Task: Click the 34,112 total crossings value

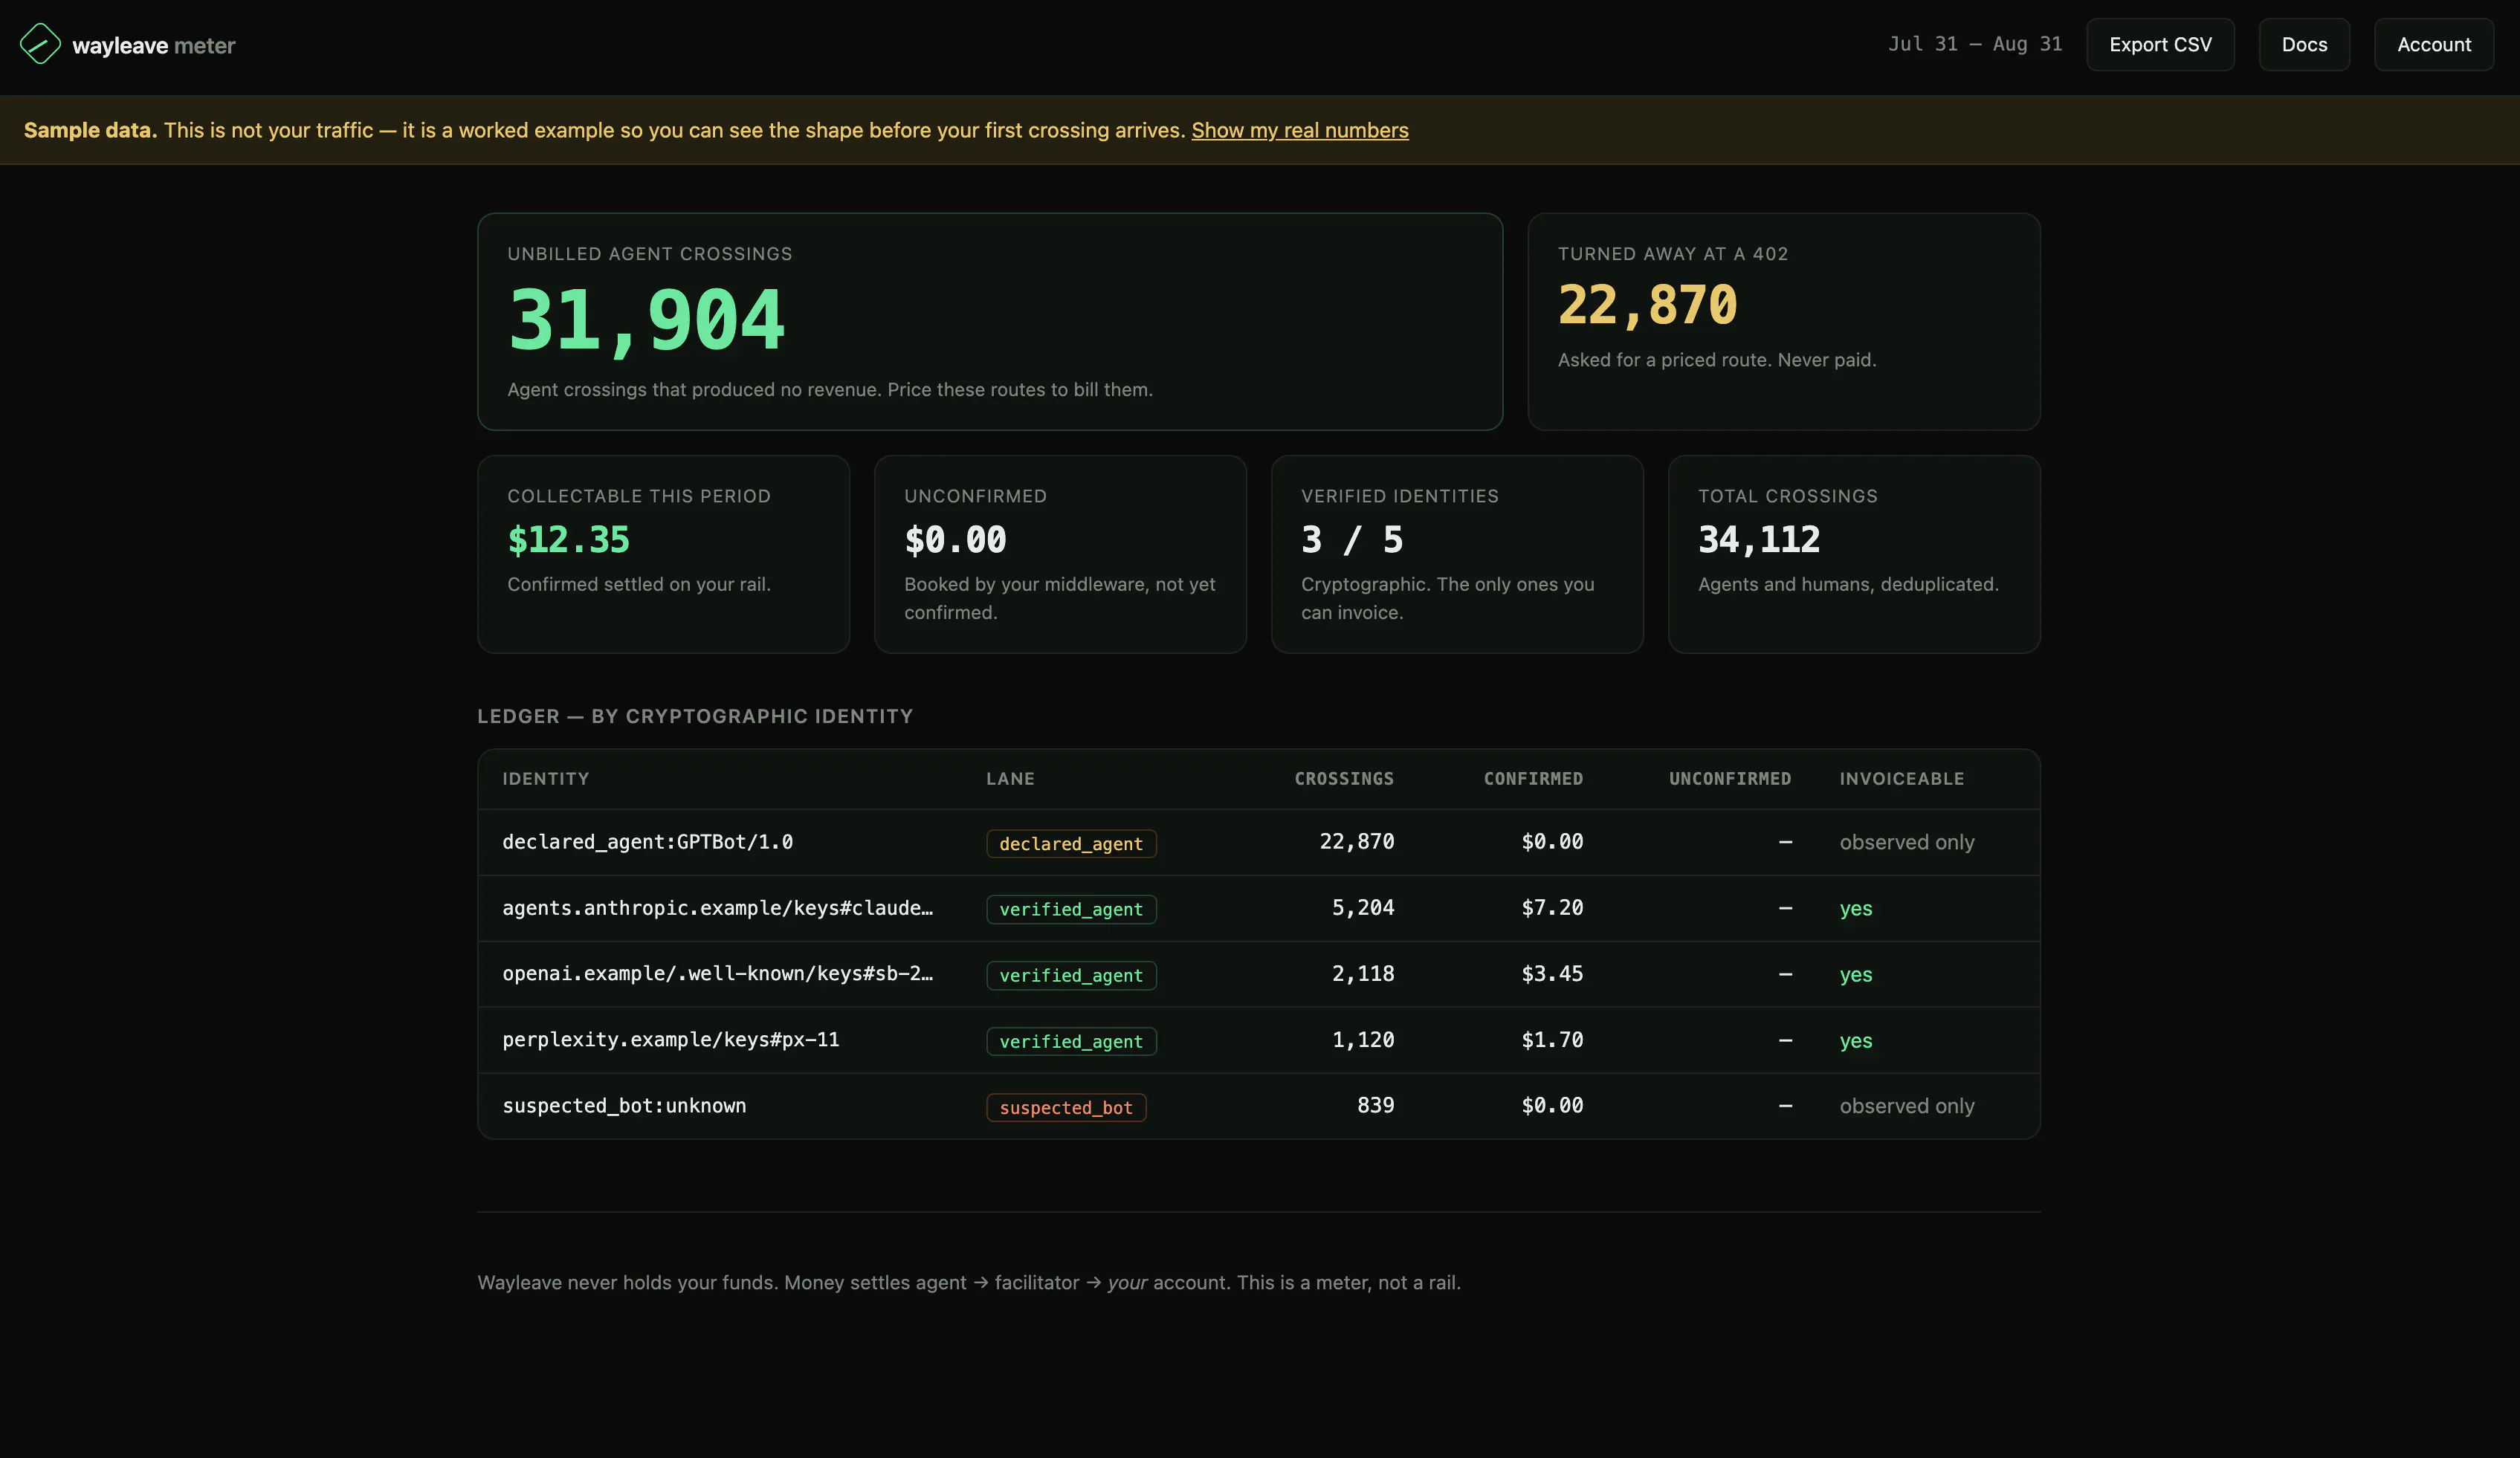Action: [x=1759, y=540]
